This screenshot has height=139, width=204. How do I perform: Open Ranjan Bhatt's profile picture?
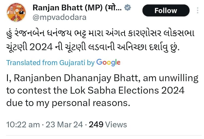(16, 12)
